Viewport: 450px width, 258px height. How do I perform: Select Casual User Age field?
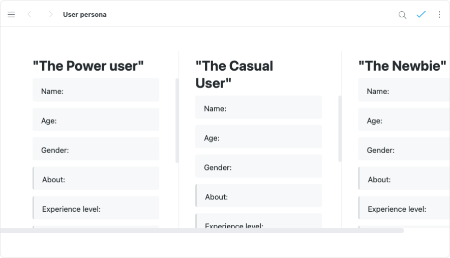pyautogui.click(x=258, y=138)
